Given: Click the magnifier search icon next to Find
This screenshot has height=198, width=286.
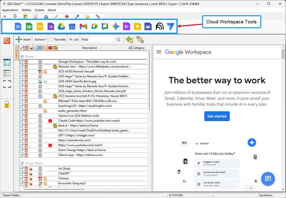Looking at the screenshot, I should click(118, 40).
